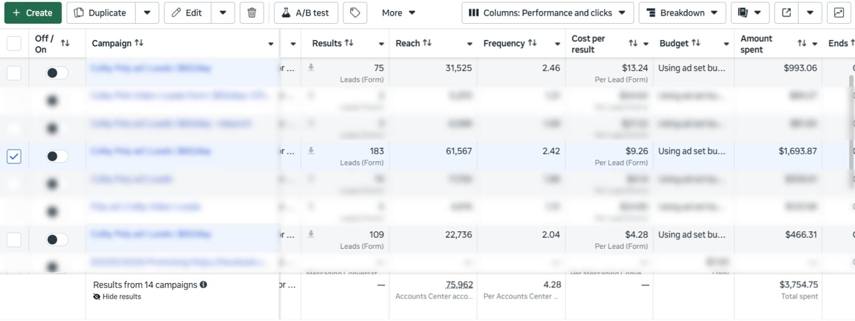Screen dimensions: 855x321
Task: Click the $3,754.75 total spent figure
Action: [x=799, y=284]
